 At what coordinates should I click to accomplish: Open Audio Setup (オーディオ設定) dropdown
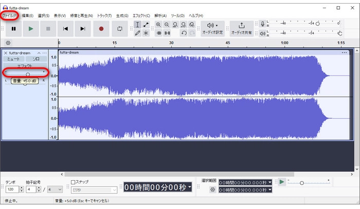(x=212, y=28)
